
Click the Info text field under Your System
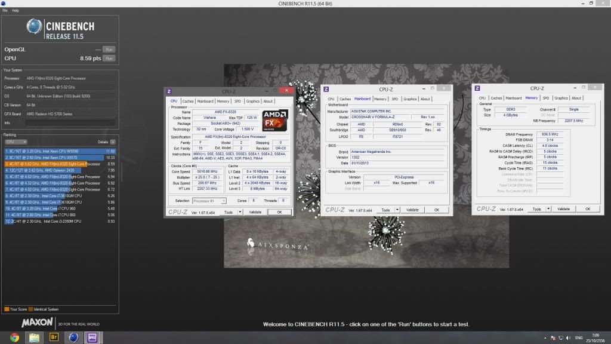(x=70, y=123)
